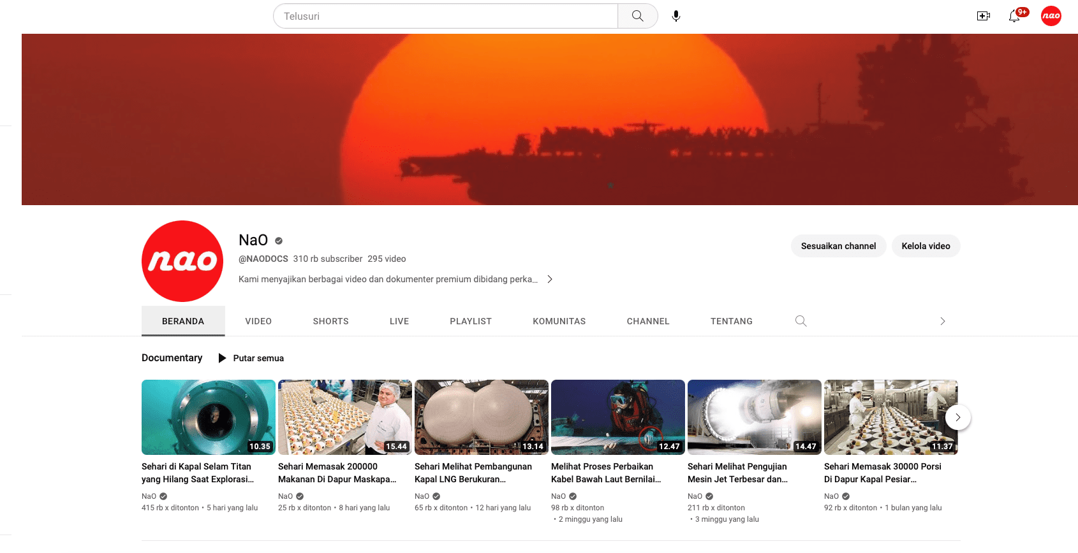Switch to the VIDEO tab

[x=258, y=321]
